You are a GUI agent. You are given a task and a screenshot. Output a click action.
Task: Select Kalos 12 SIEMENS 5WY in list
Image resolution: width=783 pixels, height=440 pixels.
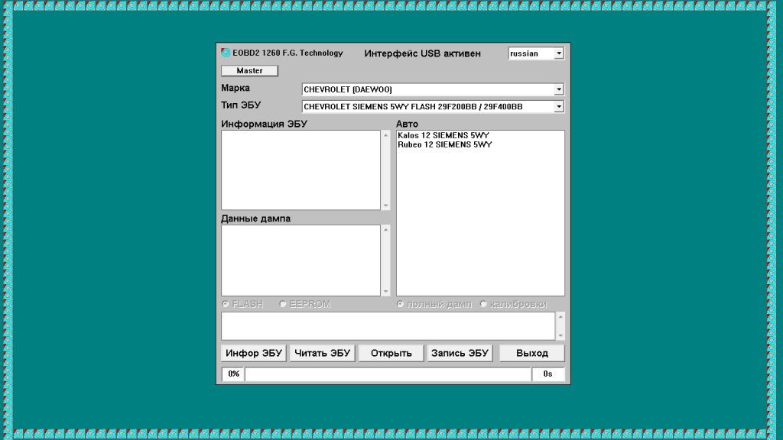point(443,135)
